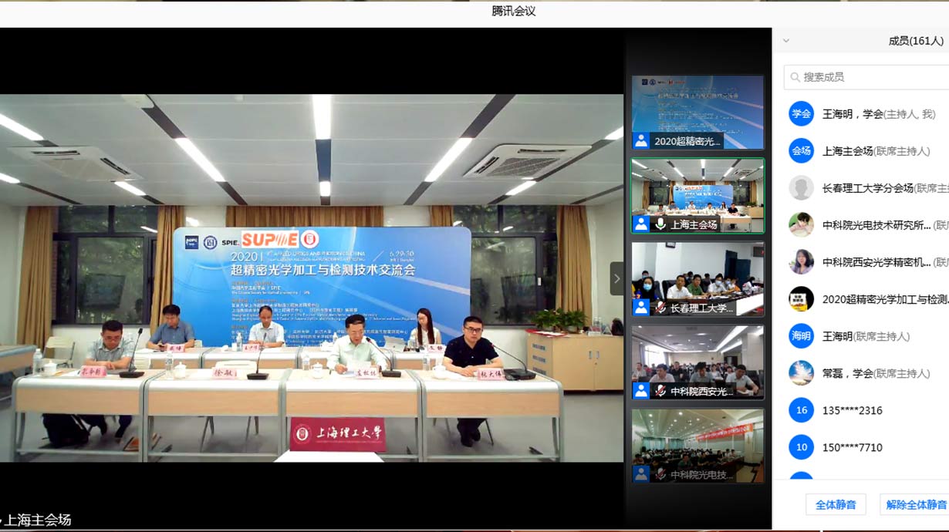This screenshot has height=532, width=949.
Task: Click the 全体静音 mute all button
Action: (x=836, y=505)
